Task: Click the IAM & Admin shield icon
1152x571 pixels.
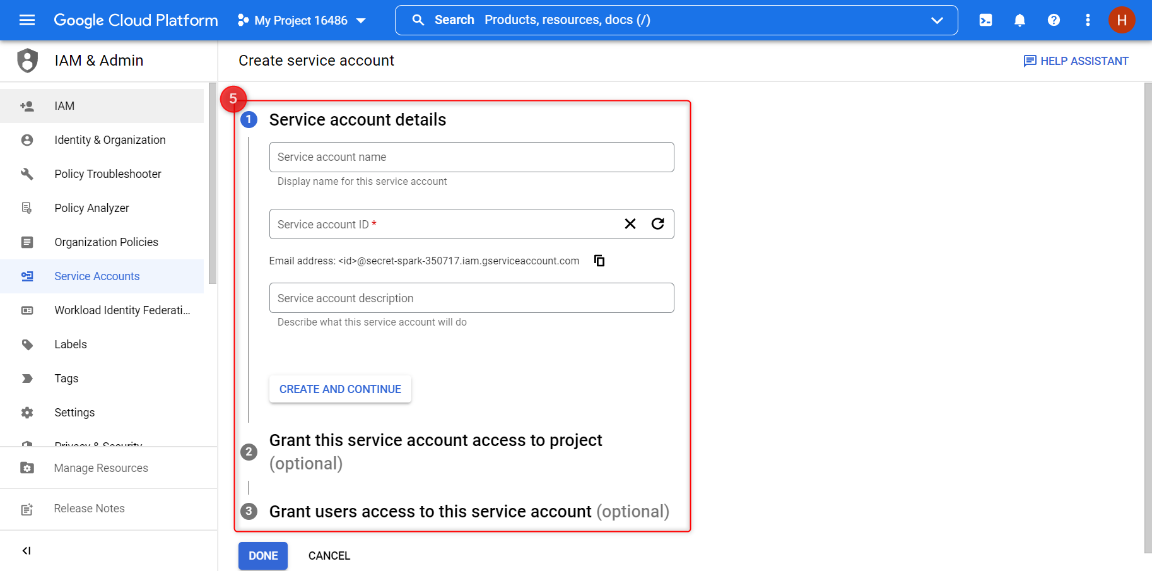Action: click(x=27, y=60)
